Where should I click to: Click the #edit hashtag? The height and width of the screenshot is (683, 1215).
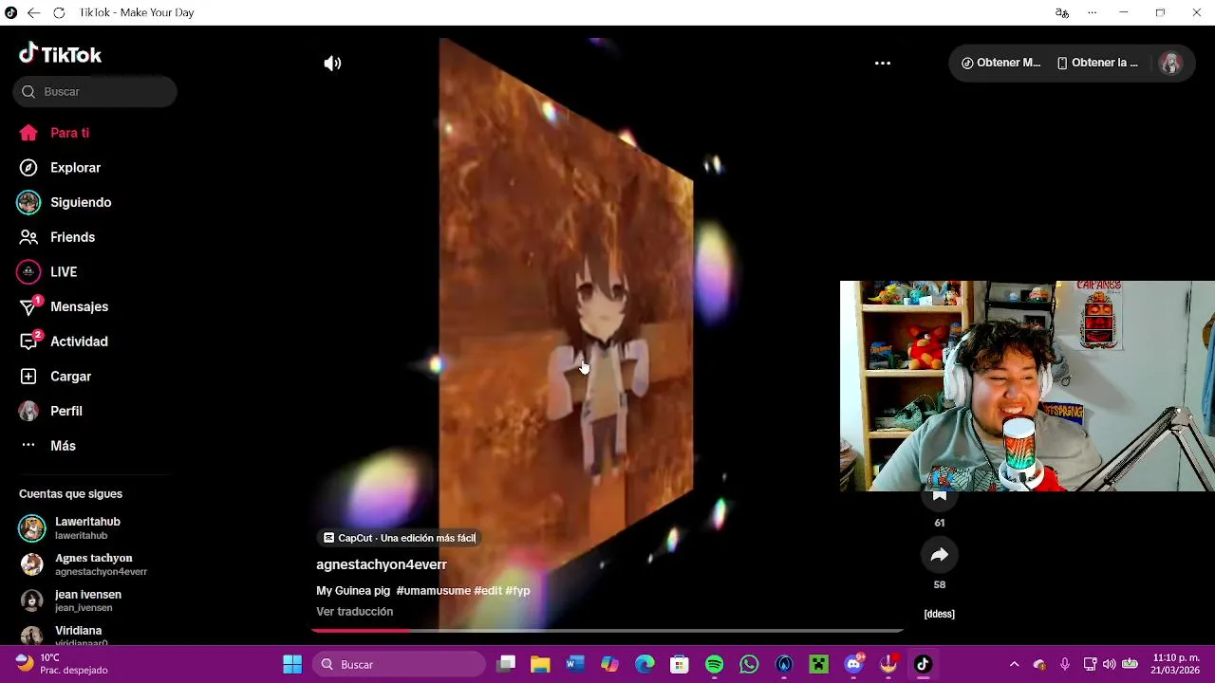(488, 591)
